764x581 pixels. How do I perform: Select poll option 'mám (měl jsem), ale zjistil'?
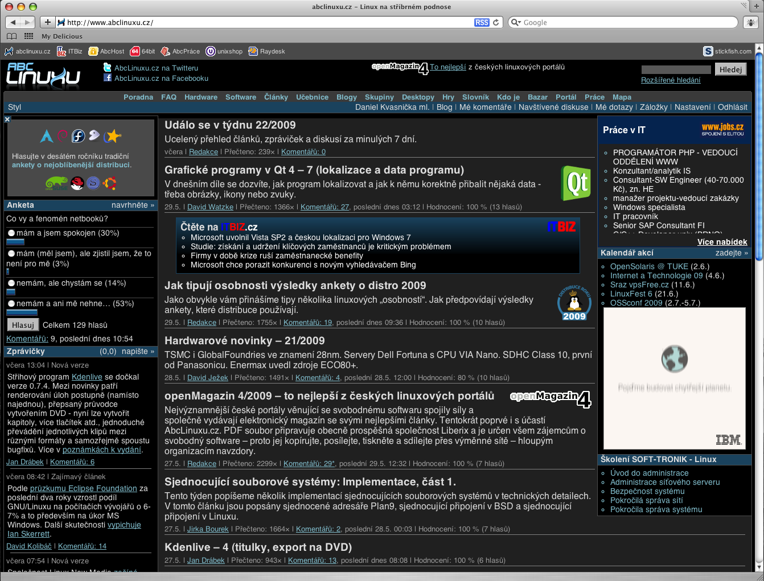(x=11, y=253)
